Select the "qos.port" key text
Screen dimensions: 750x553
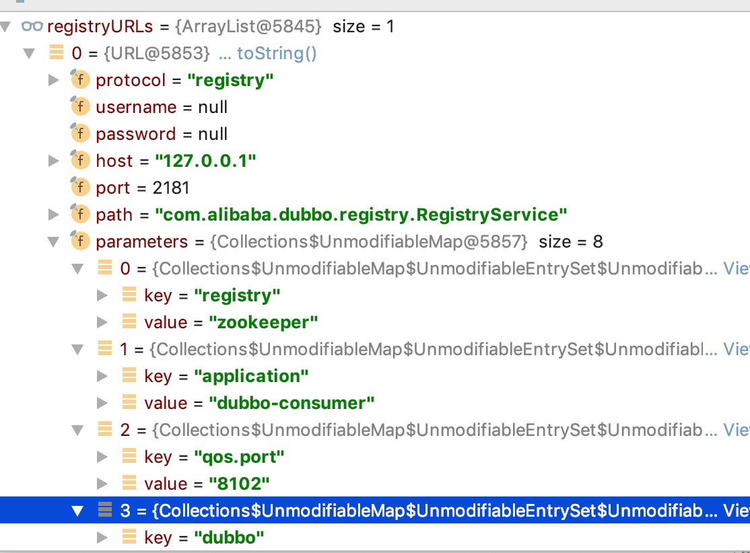pos(239,457)
